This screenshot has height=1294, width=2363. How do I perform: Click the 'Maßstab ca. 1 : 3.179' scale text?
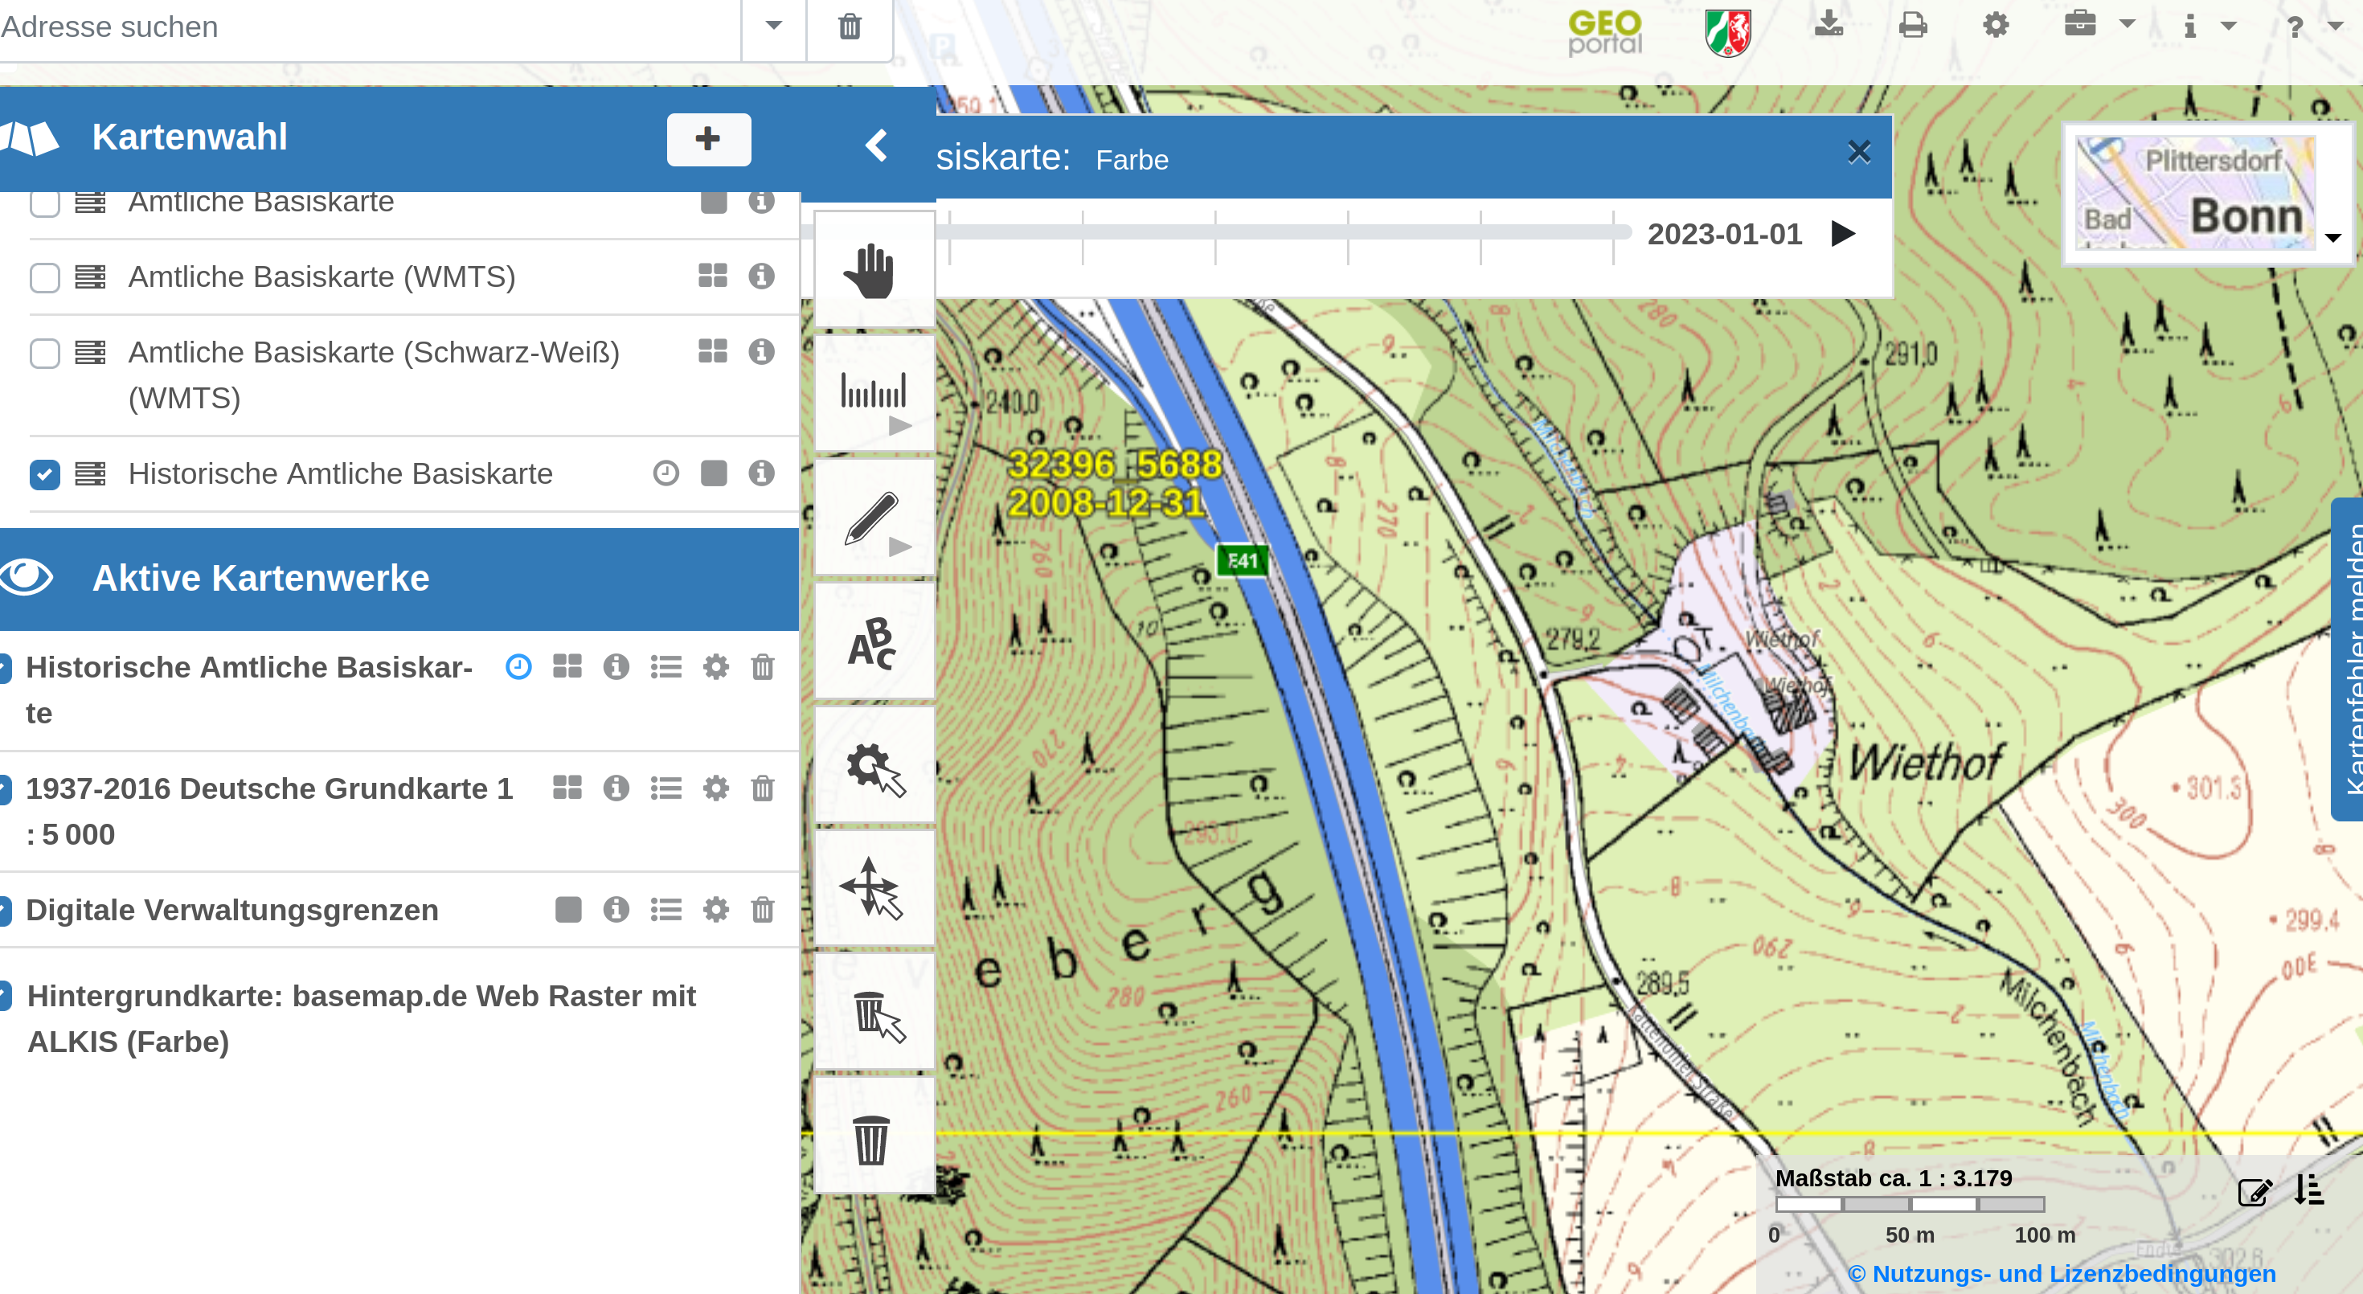pyautogui.click(x=1894, y=1177)
